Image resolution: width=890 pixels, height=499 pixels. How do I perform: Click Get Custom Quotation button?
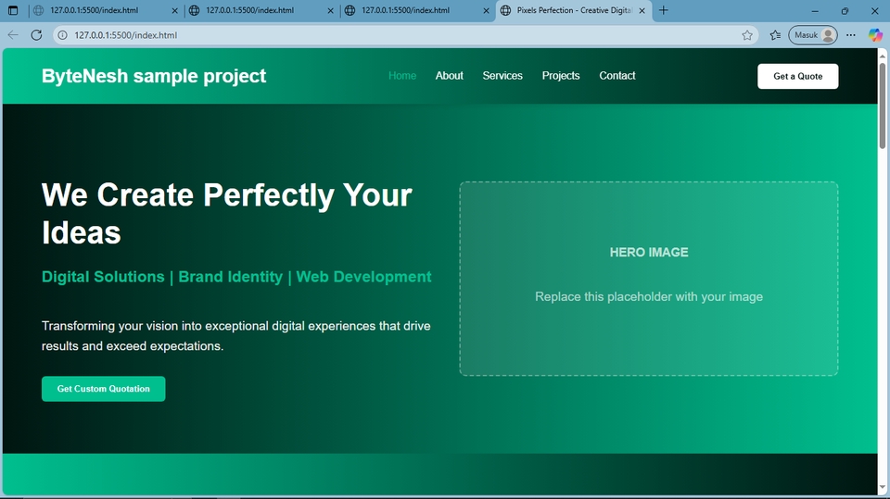tap(103, 389)
